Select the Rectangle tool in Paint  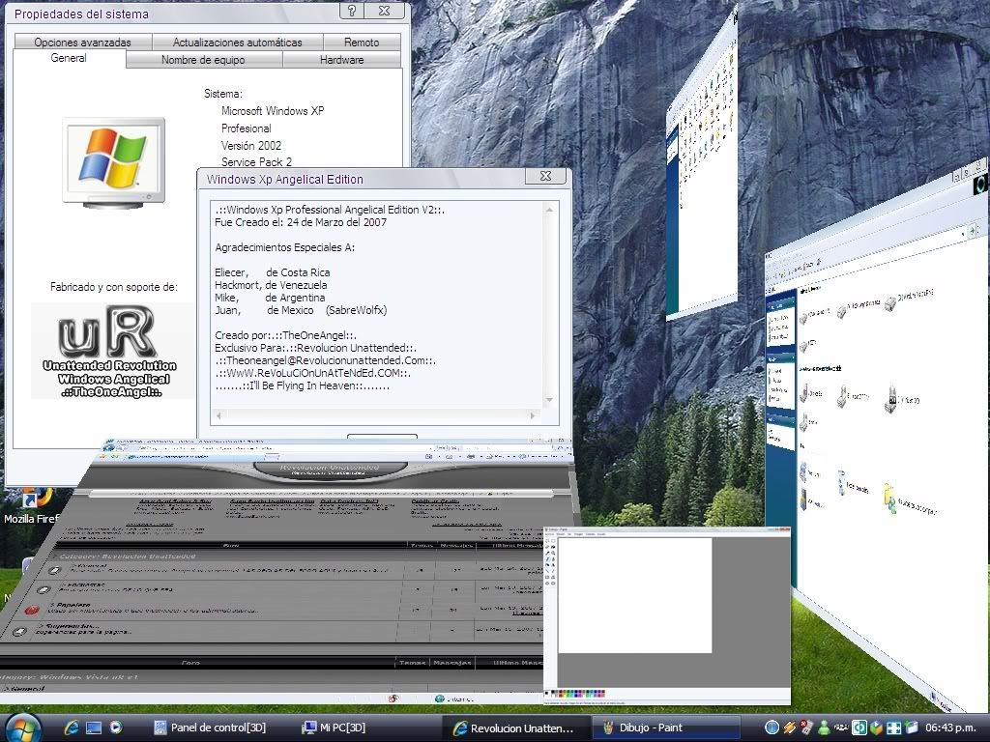coord(548,577)
